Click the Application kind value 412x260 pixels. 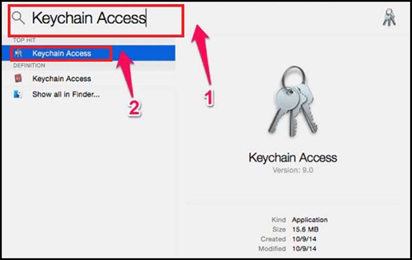310,219
